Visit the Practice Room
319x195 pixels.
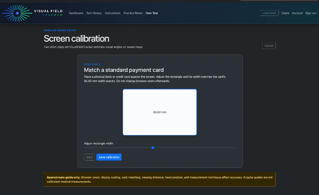click(x=133, y=13)
